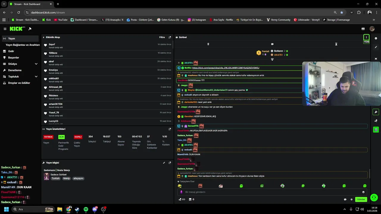Open Yayın Bağlantısı ve Anahtarı page

click(x=23, y=45)
